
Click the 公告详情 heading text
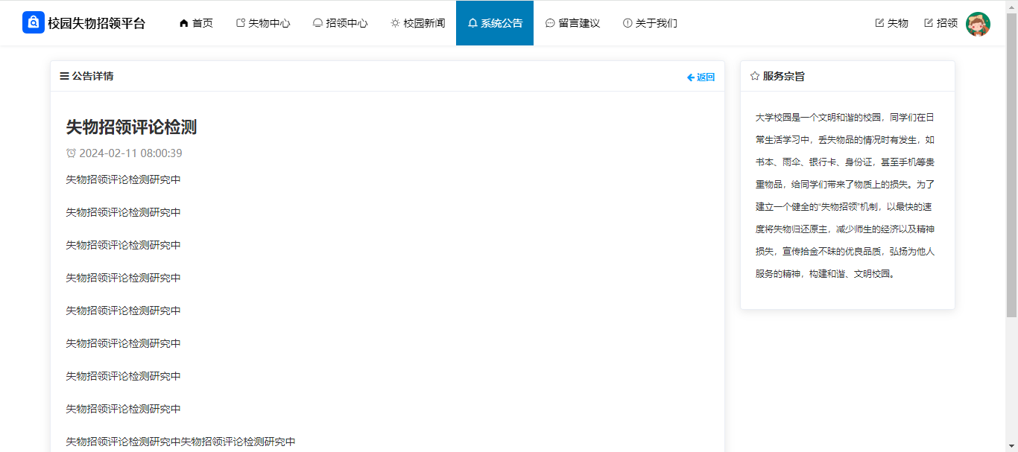[x=93, y=76]
